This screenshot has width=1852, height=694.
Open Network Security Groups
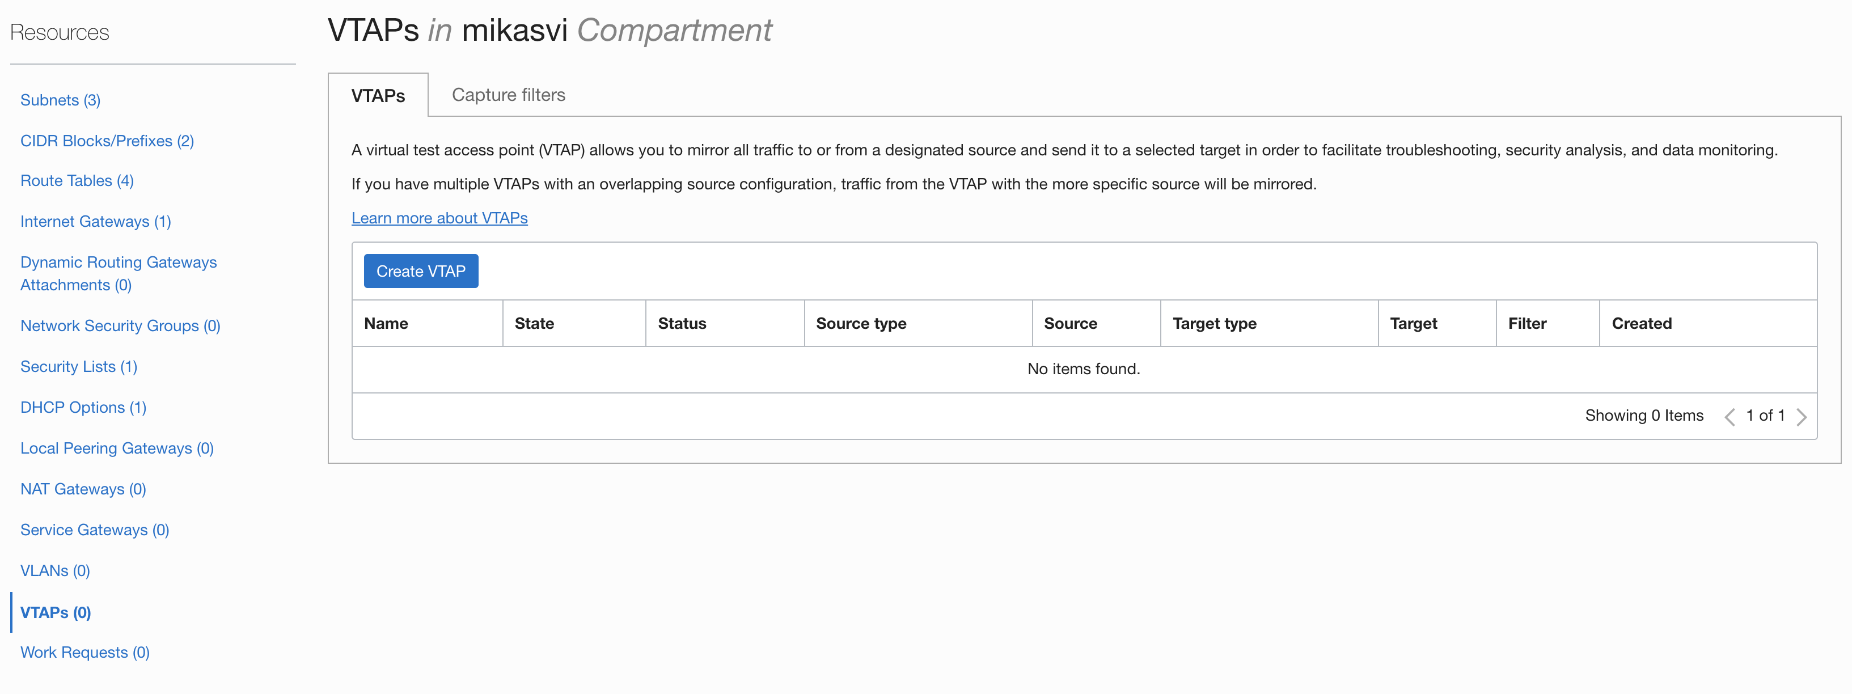(120, 325)
